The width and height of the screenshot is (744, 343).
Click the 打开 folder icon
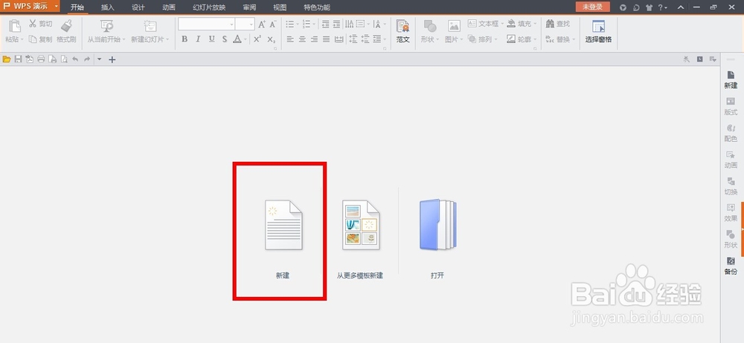click(437, 225)
